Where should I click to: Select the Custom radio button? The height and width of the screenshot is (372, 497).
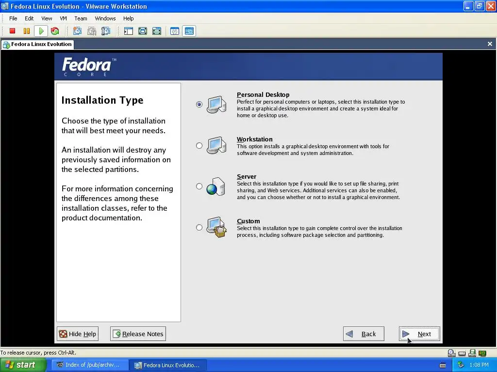click(199, 227)
